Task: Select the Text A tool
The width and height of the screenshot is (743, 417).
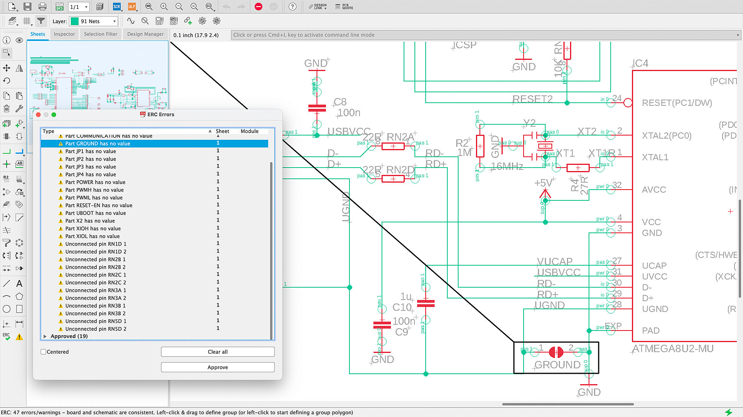Action: 19,284
